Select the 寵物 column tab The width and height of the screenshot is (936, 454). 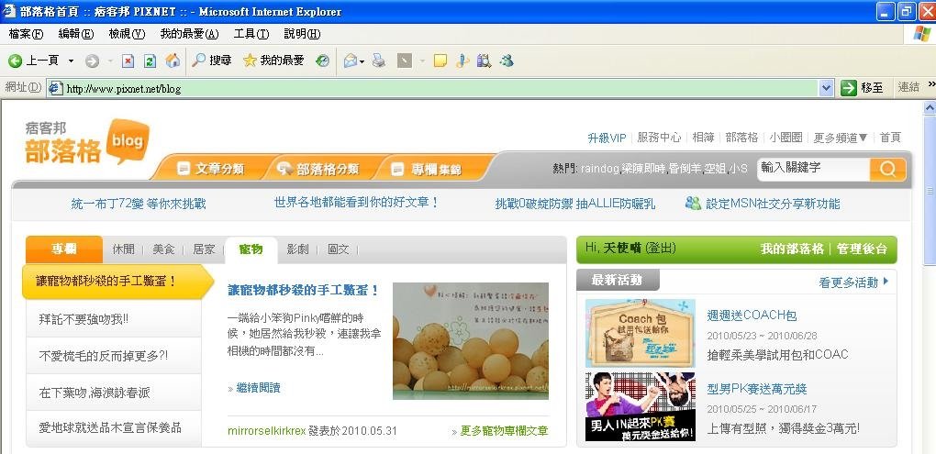(251, 249)
